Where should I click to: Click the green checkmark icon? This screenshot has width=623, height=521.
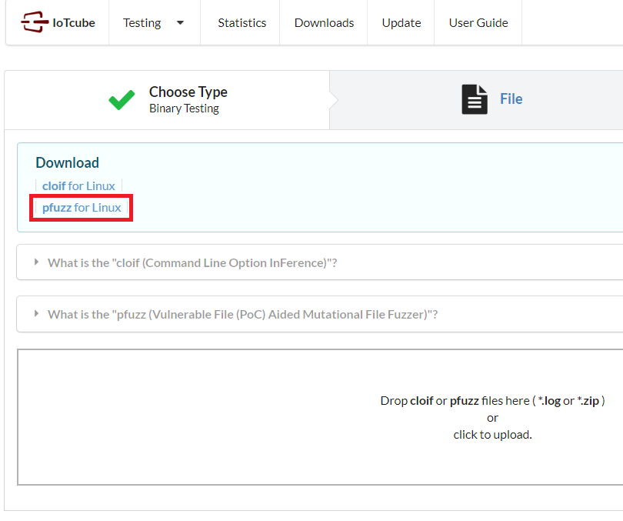[x=122, y=100]
